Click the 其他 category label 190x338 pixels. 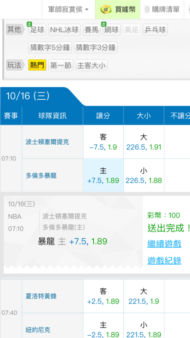pyautogui.click(x=15, y=29)
